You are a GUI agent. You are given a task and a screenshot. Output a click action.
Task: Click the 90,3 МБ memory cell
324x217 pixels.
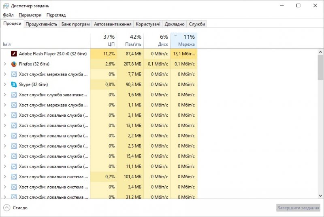click(130, 84)
